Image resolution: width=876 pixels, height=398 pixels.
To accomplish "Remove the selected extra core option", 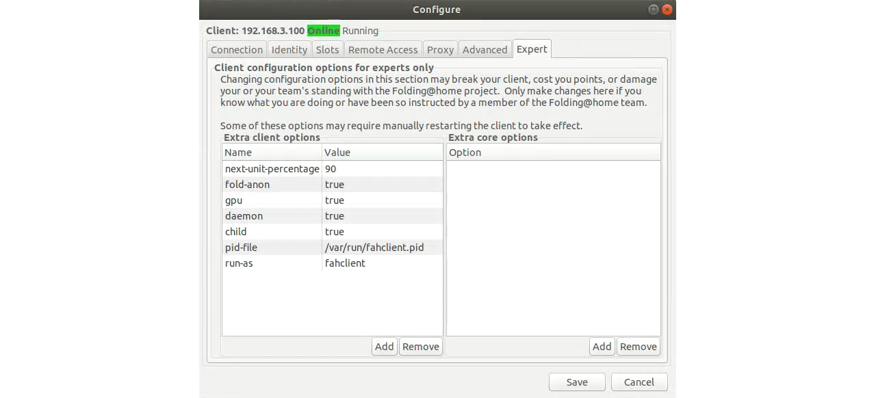I will (x=639, y=347).
